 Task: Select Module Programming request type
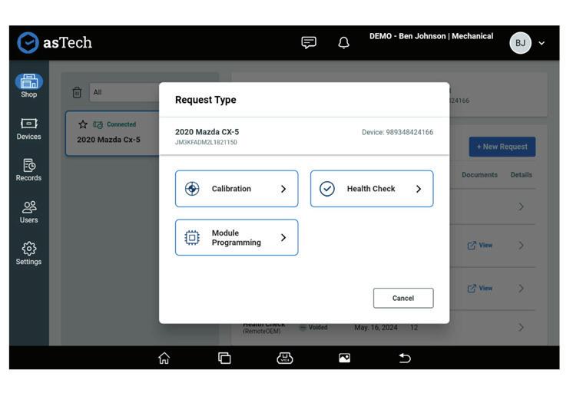(x=237, y=237)
